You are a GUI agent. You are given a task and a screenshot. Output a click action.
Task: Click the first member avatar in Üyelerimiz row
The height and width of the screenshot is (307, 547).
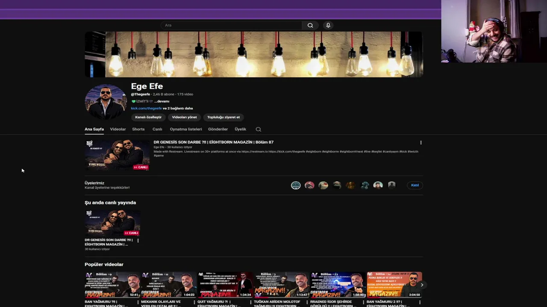[296, 185]
